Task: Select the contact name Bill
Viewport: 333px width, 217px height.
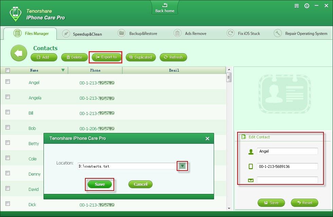Action: [31, 113]
